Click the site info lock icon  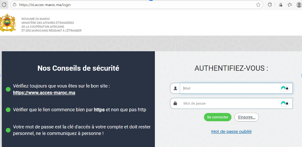coord(14,5)
